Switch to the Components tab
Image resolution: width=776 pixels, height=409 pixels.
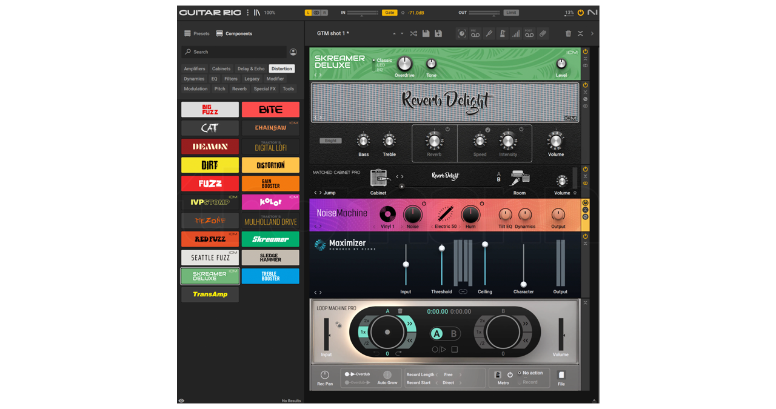[234, 34]
